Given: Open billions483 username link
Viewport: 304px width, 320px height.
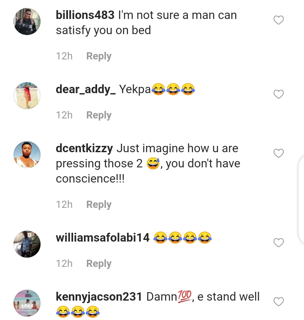Looking at the screenshot, I should pyautogui.click(x=85, y=15).
